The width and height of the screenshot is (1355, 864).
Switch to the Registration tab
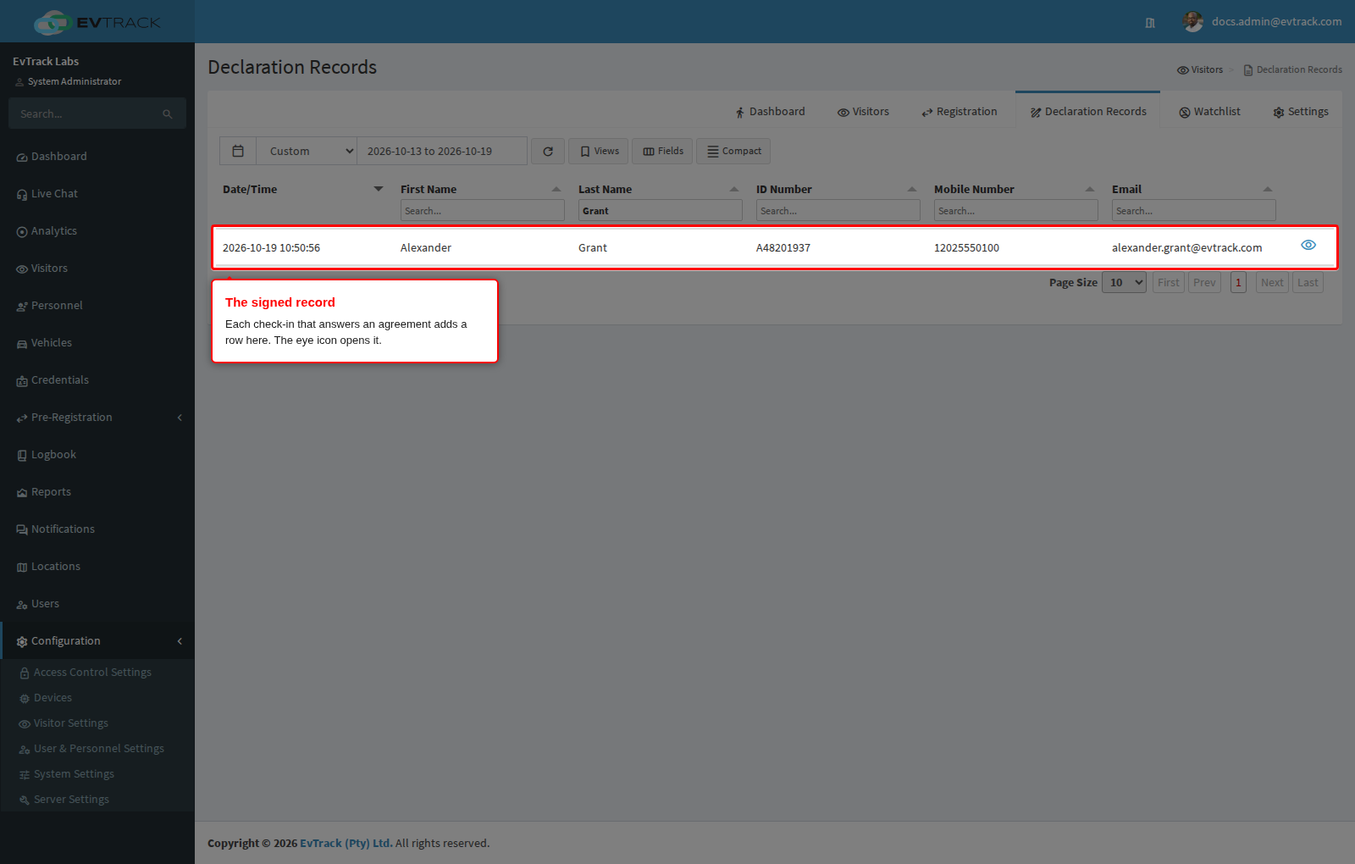point(960,112)
